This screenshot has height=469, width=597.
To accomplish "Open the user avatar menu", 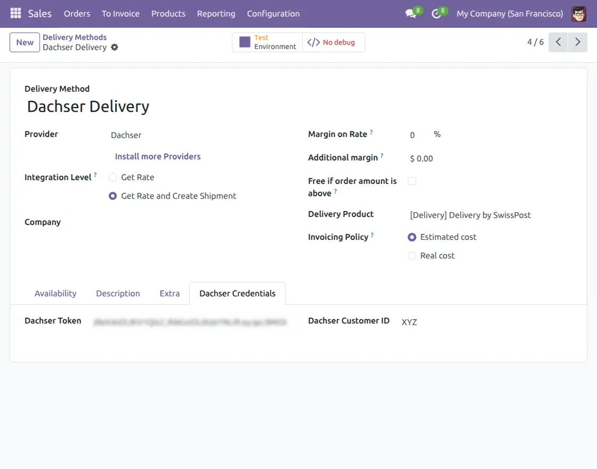I will (578, 14).
